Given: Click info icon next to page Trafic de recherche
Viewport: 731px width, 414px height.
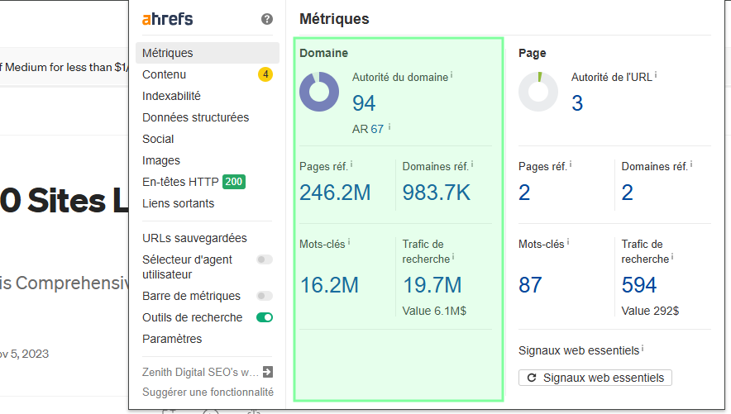Looking at the screenshot, I should 671,257.
